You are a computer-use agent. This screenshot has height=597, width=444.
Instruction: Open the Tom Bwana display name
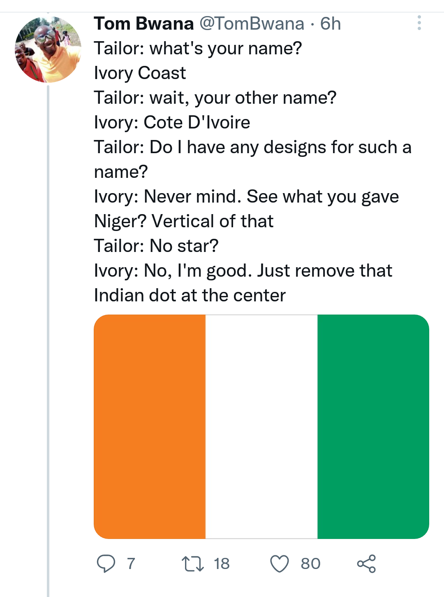point(144,24)
